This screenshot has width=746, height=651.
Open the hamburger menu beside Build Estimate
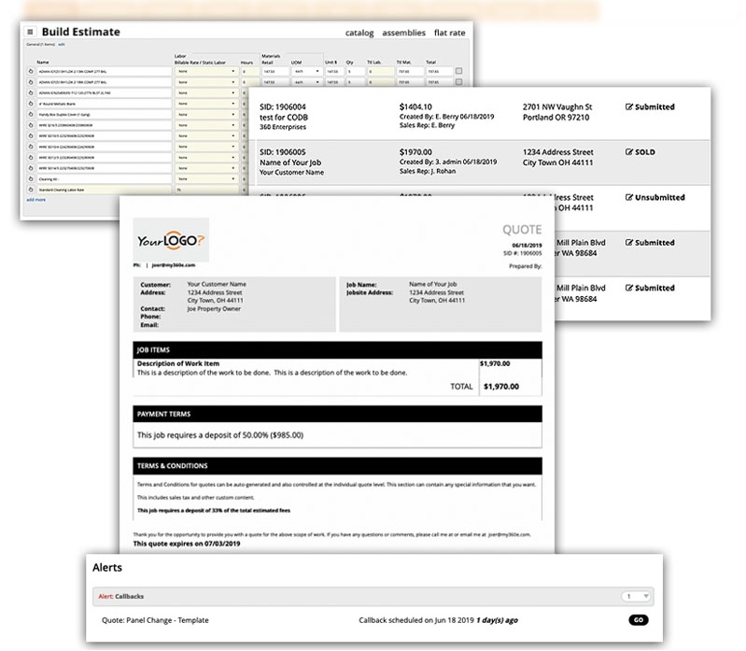(x=30, y=32)
